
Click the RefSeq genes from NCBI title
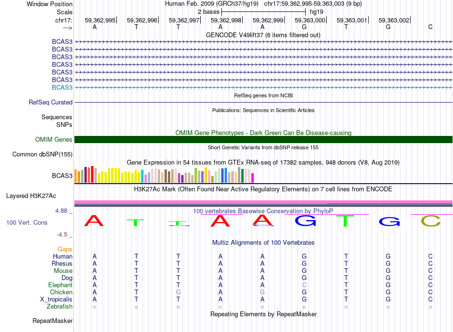pyautogui.click(x=263, y=95)
